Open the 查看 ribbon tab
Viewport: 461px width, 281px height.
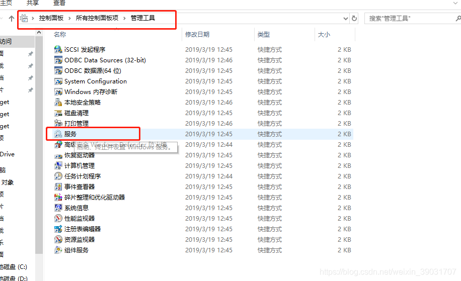point(59,3)
